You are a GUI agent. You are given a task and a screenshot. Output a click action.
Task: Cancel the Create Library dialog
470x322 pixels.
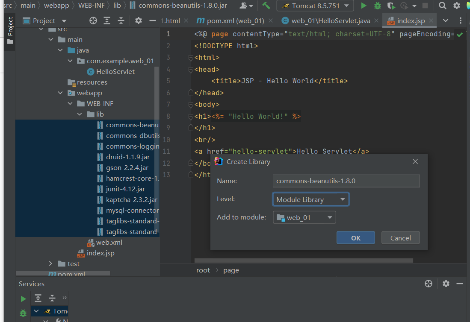click(400, 237)
